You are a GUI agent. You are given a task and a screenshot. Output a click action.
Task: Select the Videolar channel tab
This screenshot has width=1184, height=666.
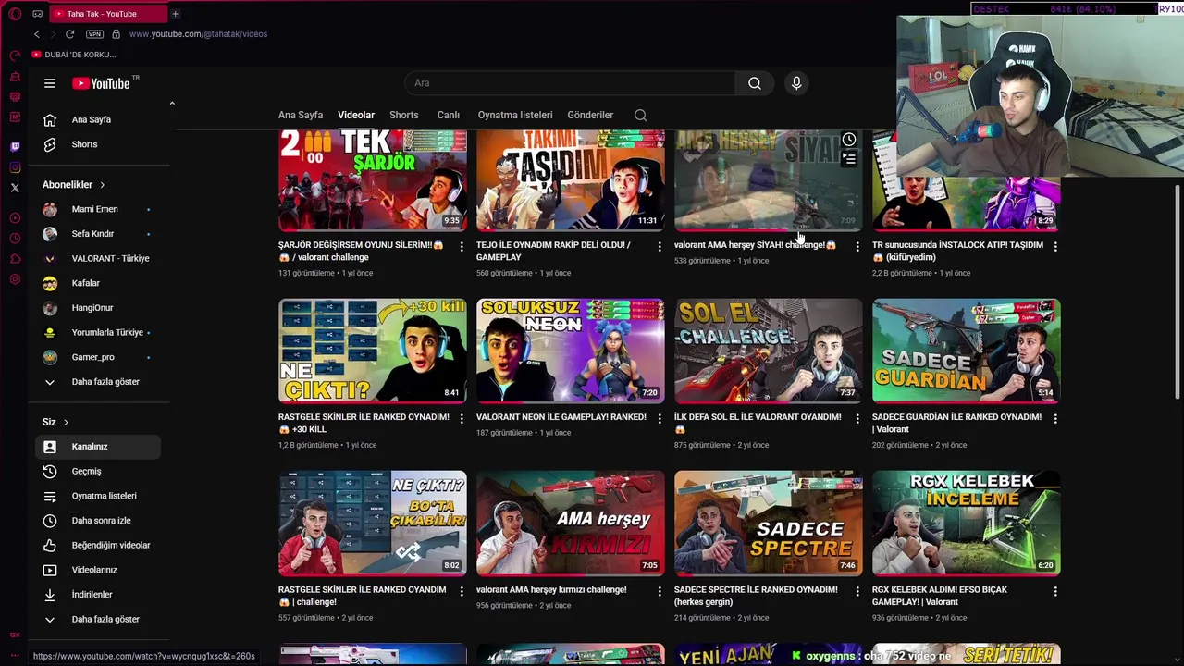click(x=356, y=115)
